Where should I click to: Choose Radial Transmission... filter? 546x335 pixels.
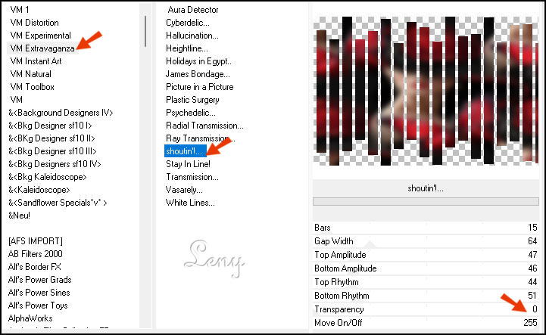(204, 126)
